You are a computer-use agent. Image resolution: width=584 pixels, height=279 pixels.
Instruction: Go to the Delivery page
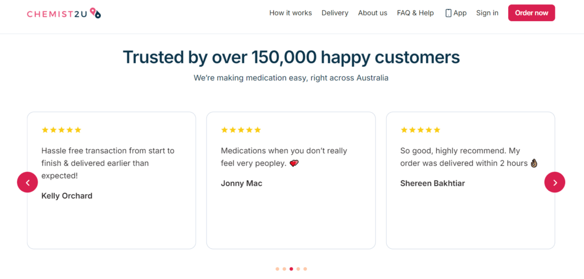335,13
